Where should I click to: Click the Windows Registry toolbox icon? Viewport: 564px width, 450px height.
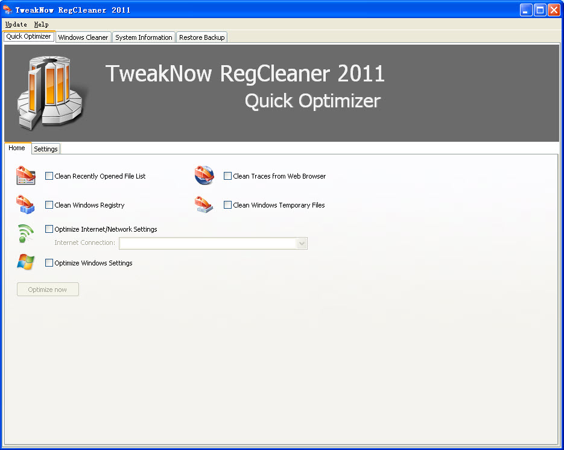point(25,204)
